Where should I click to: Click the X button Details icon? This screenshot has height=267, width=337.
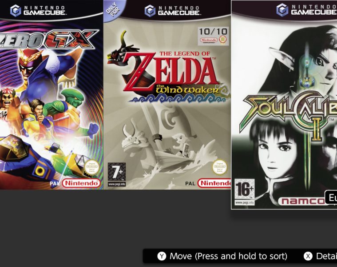(x=308, y=256)
